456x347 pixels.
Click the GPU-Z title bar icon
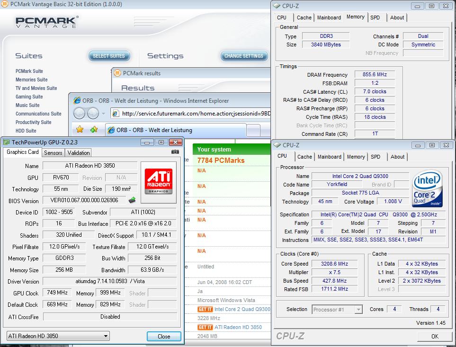click(6, 142)
